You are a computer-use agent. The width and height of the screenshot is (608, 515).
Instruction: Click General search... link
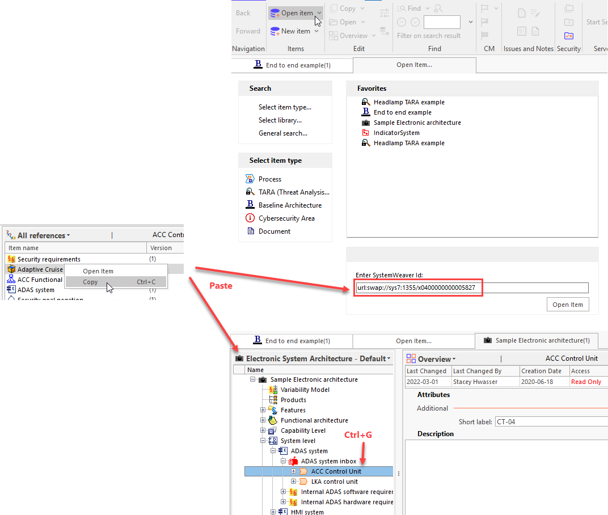click(283, 133)
